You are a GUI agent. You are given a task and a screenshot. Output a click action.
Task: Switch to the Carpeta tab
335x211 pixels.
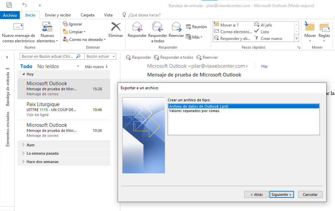pyautogui.click(x=87, y=15)
